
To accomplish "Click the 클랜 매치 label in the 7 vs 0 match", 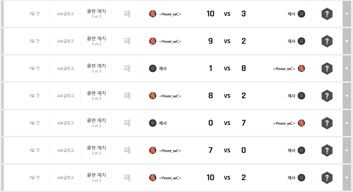I will click(96, 148).
